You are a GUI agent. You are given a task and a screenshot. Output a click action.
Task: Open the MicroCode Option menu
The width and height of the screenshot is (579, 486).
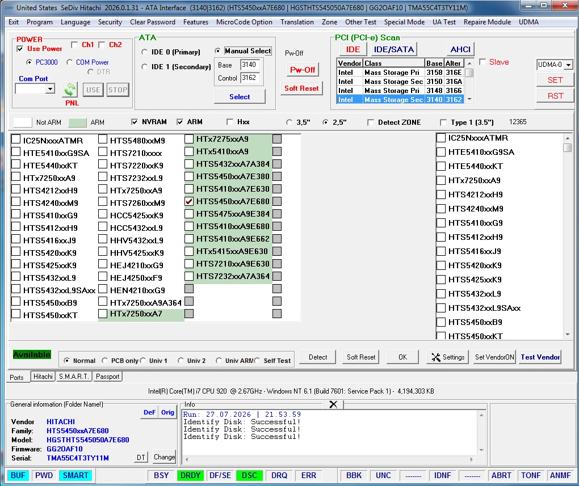click(244, 22)
